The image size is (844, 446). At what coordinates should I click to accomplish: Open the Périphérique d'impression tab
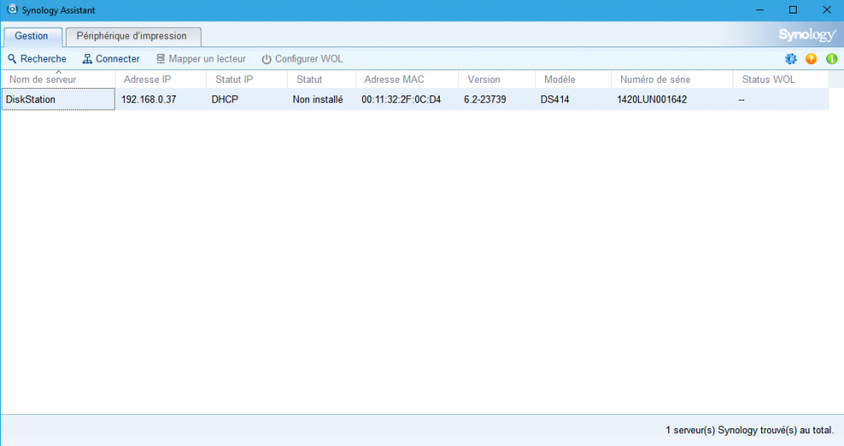coord(132,36)
